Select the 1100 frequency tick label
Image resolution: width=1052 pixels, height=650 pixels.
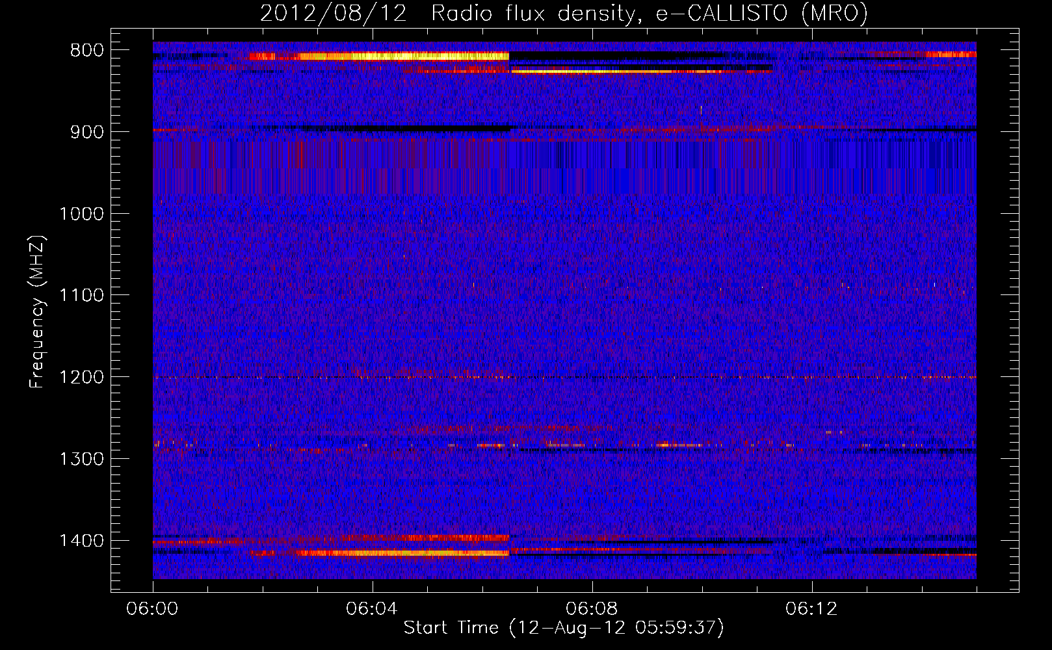[x=81, y=295]
